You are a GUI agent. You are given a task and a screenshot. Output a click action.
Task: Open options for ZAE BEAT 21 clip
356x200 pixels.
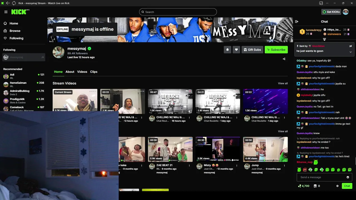coord(189,165)
